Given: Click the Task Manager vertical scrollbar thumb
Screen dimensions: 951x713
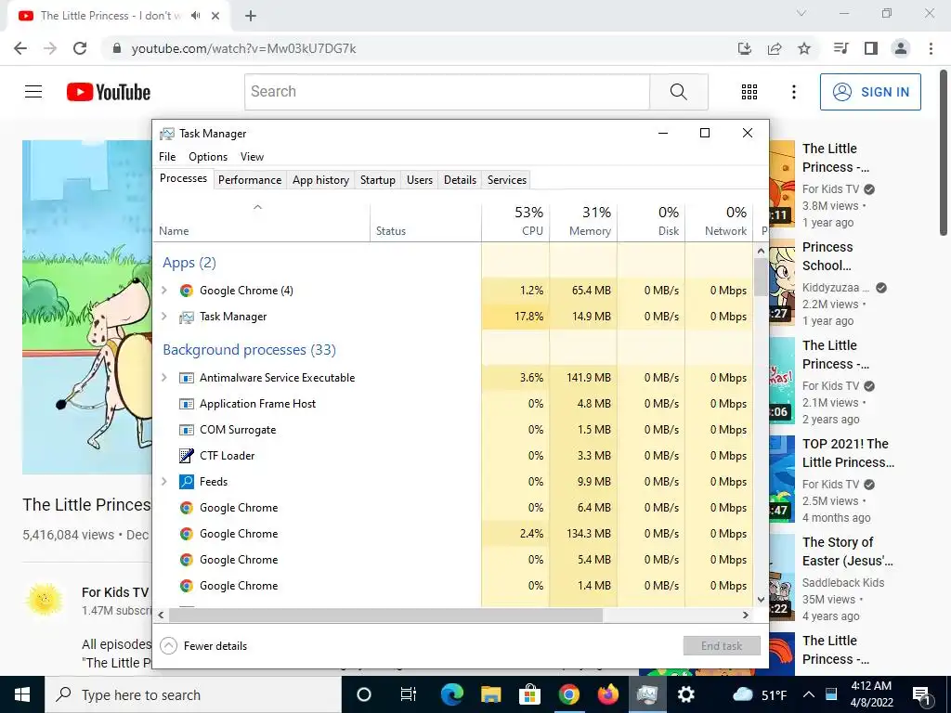Looking at the screenshot, I should 761,277.
